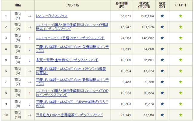Click the blue 積立買付 star for レオス－ひふみプラス

pyautogui.click(x=162, y=16)
